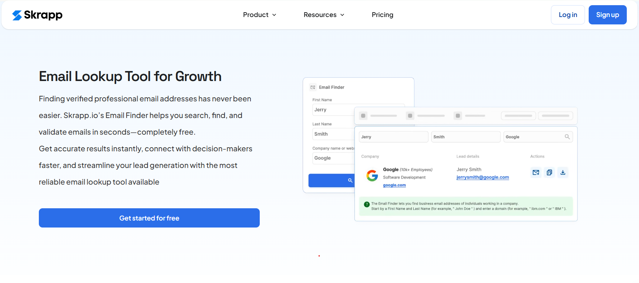The height and width of the screenshot is (283, 639).
Task: Click the Email Finder panel title
Action: point(332,87)
